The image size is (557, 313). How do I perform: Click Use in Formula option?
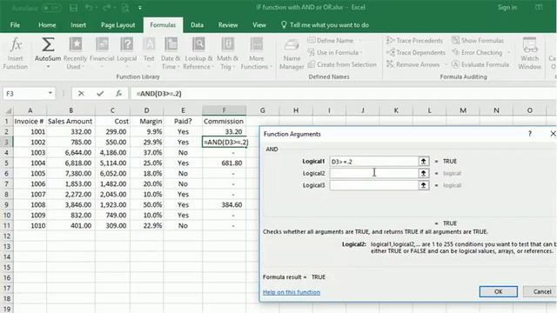pos(334,52)
